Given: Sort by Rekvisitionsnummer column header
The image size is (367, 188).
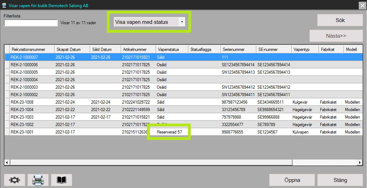Looking at the screenshot, I should click(x=32, y=49).
